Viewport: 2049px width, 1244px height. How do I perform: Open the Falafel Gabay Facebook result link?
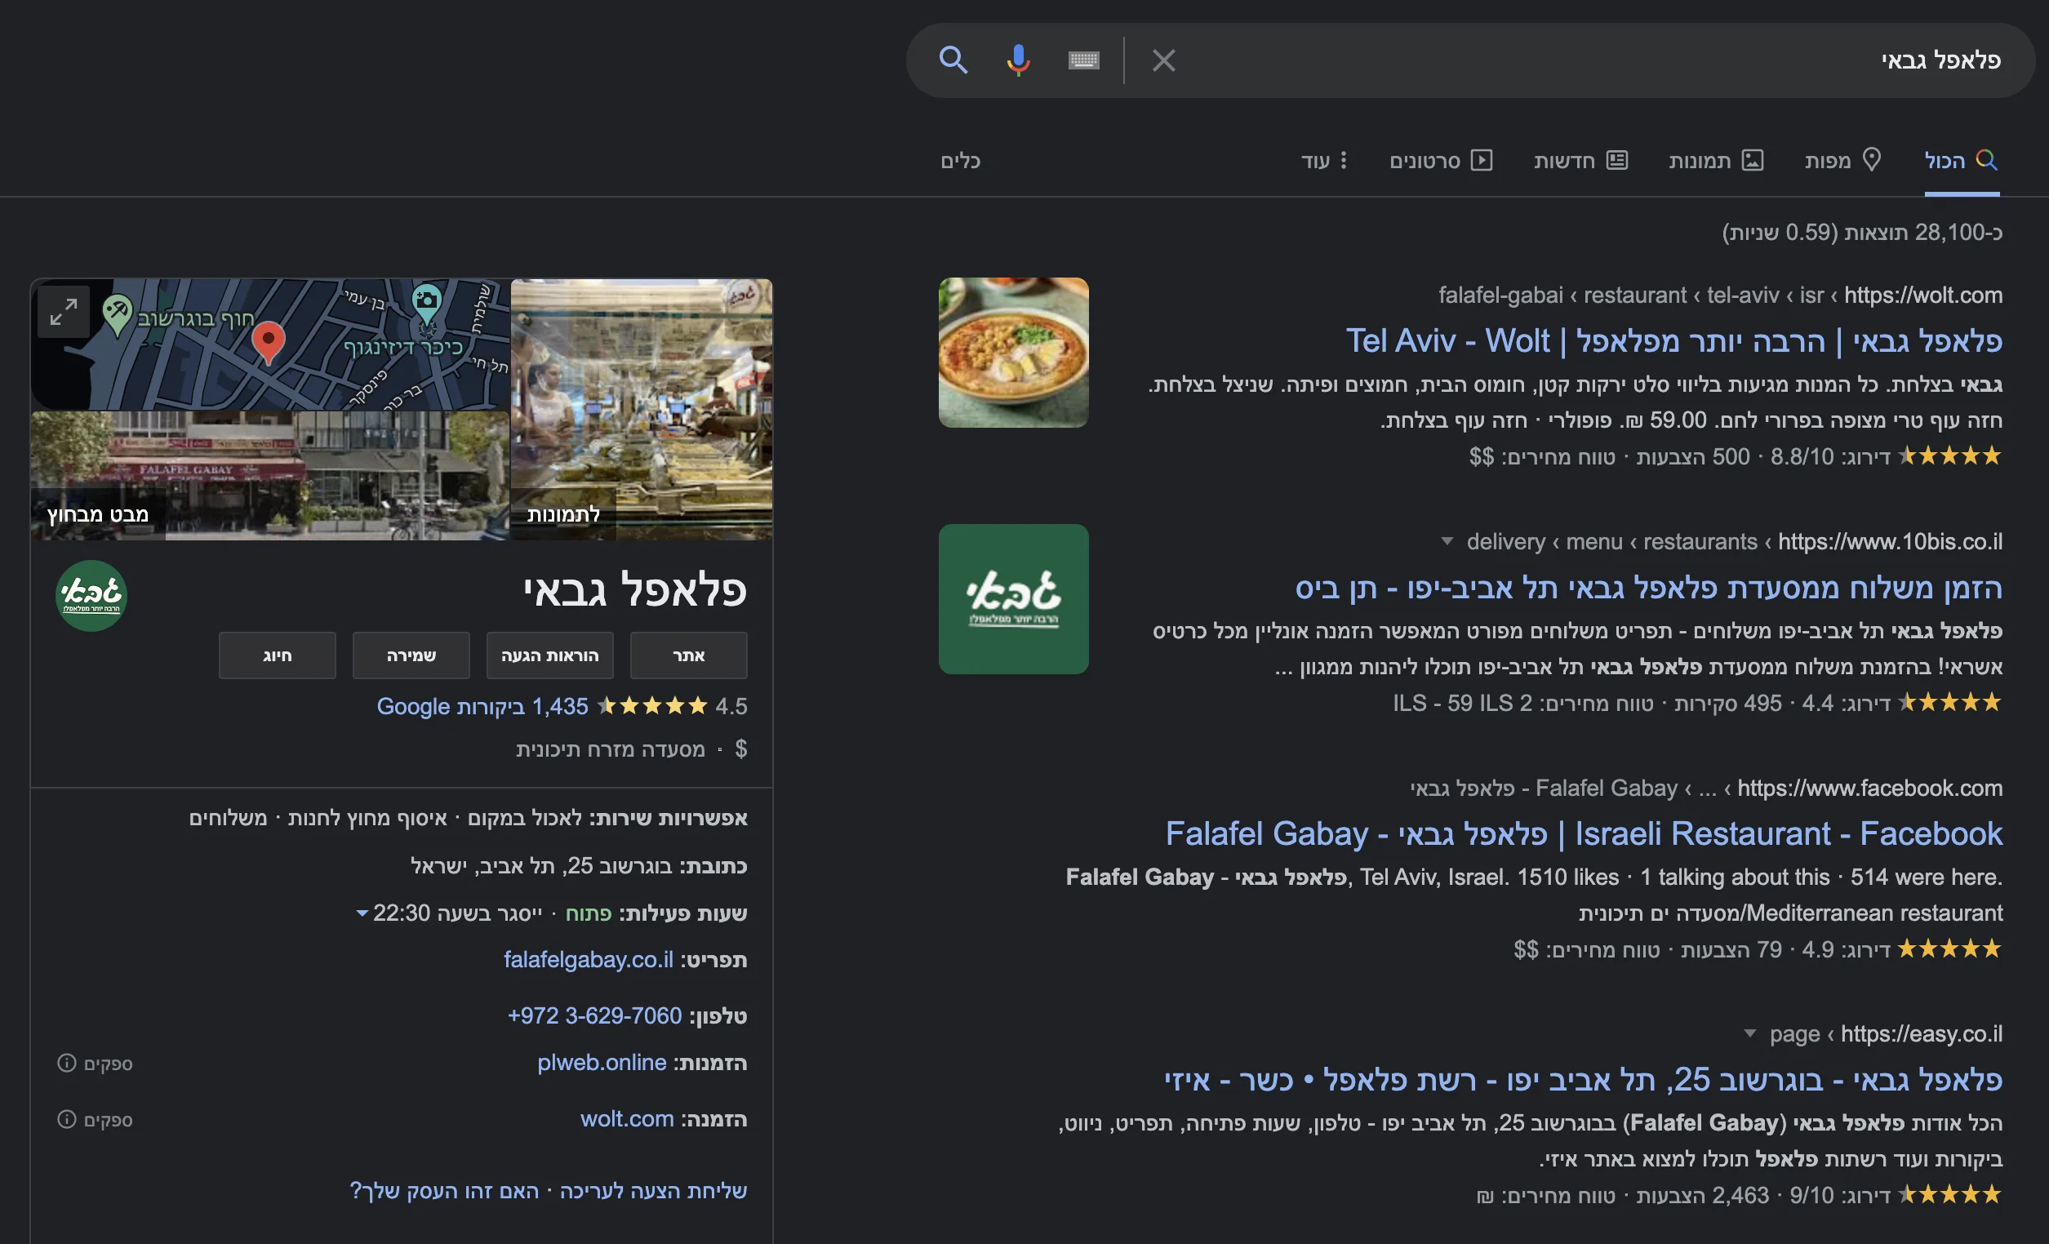[x=1584, y=833]
